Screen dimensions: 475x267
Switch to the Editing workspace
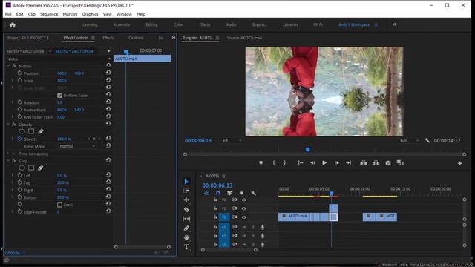pos(151,24)
